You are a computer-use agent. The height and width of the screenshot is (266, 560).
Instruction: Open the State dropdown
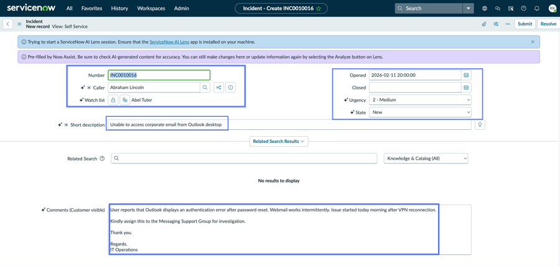pos(420,112)
